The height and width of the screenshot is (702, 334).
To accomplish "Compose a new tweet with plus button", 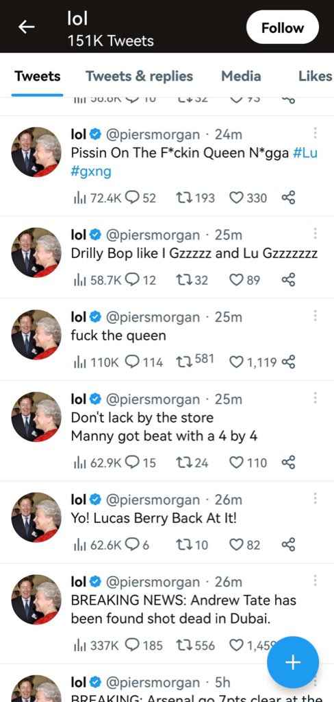I will [293, 662].
